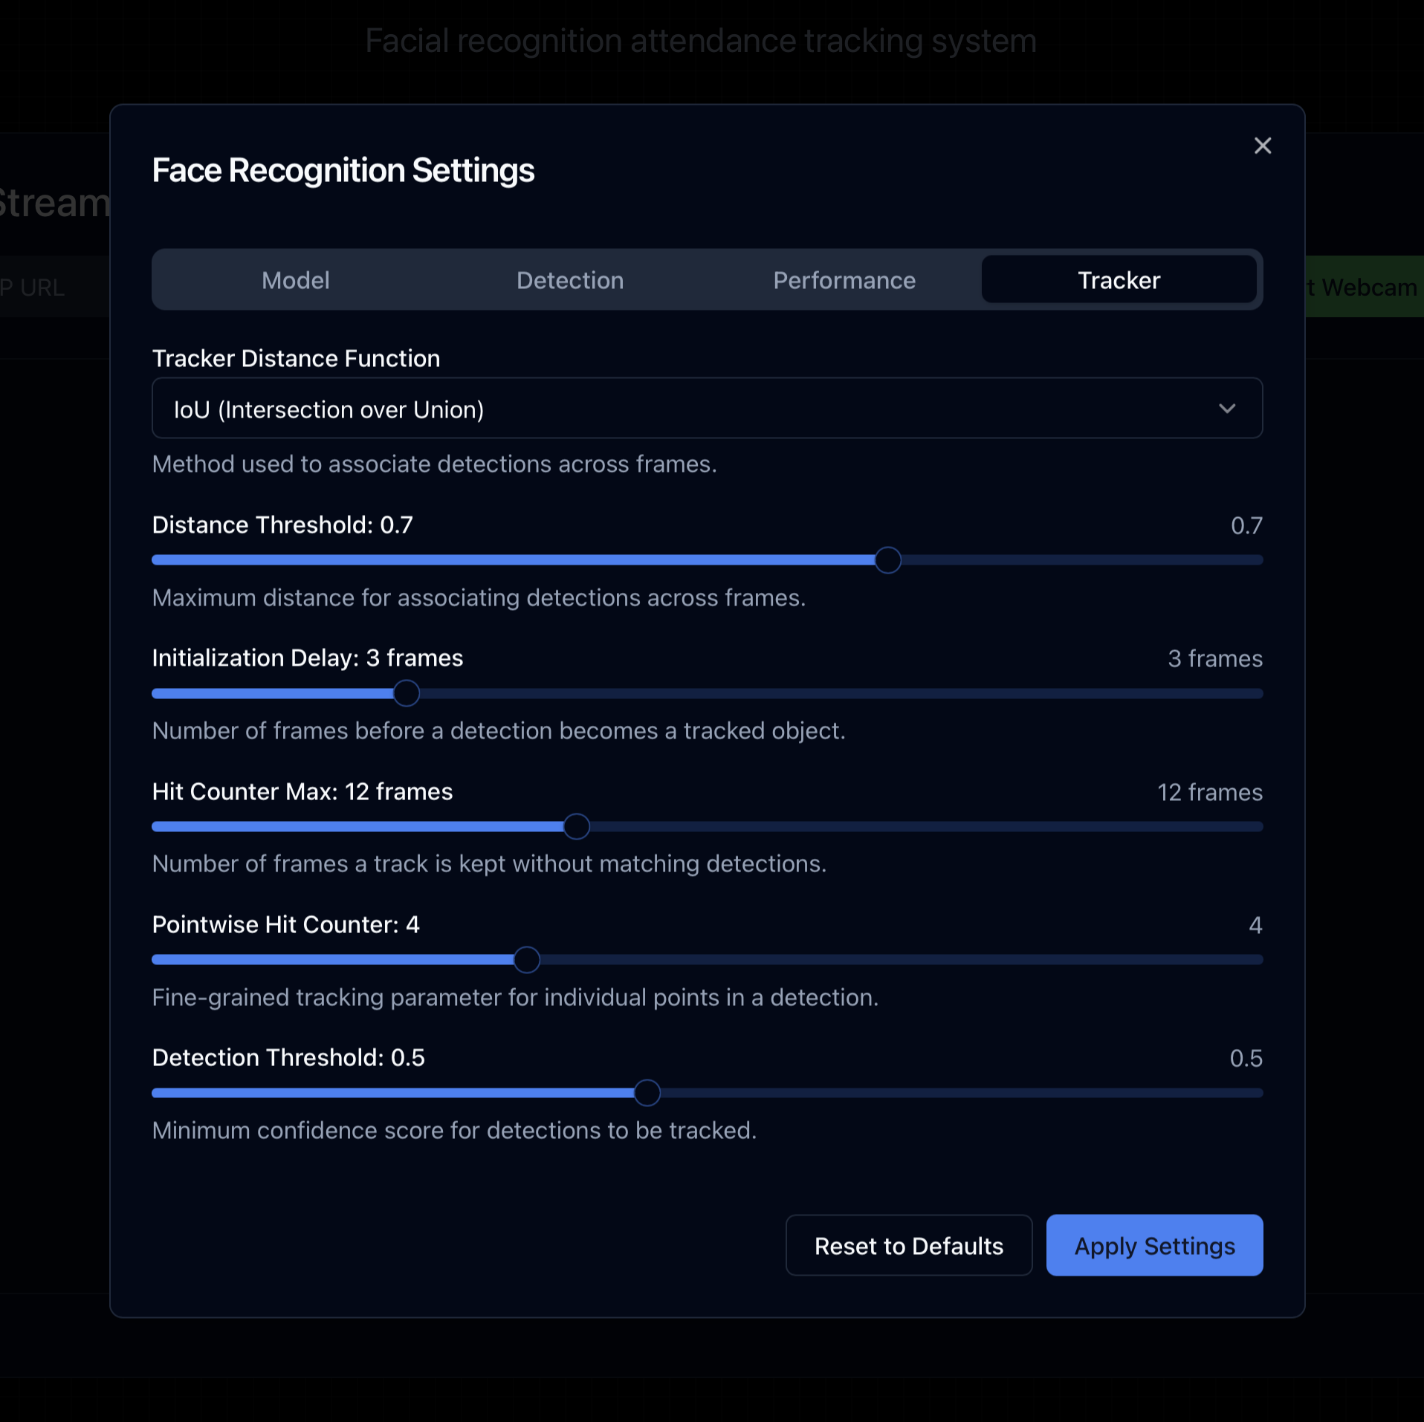Click the Initialization Delay slider handle
The height and width of the screenshot is (1422, 1424).
[406, 693]
